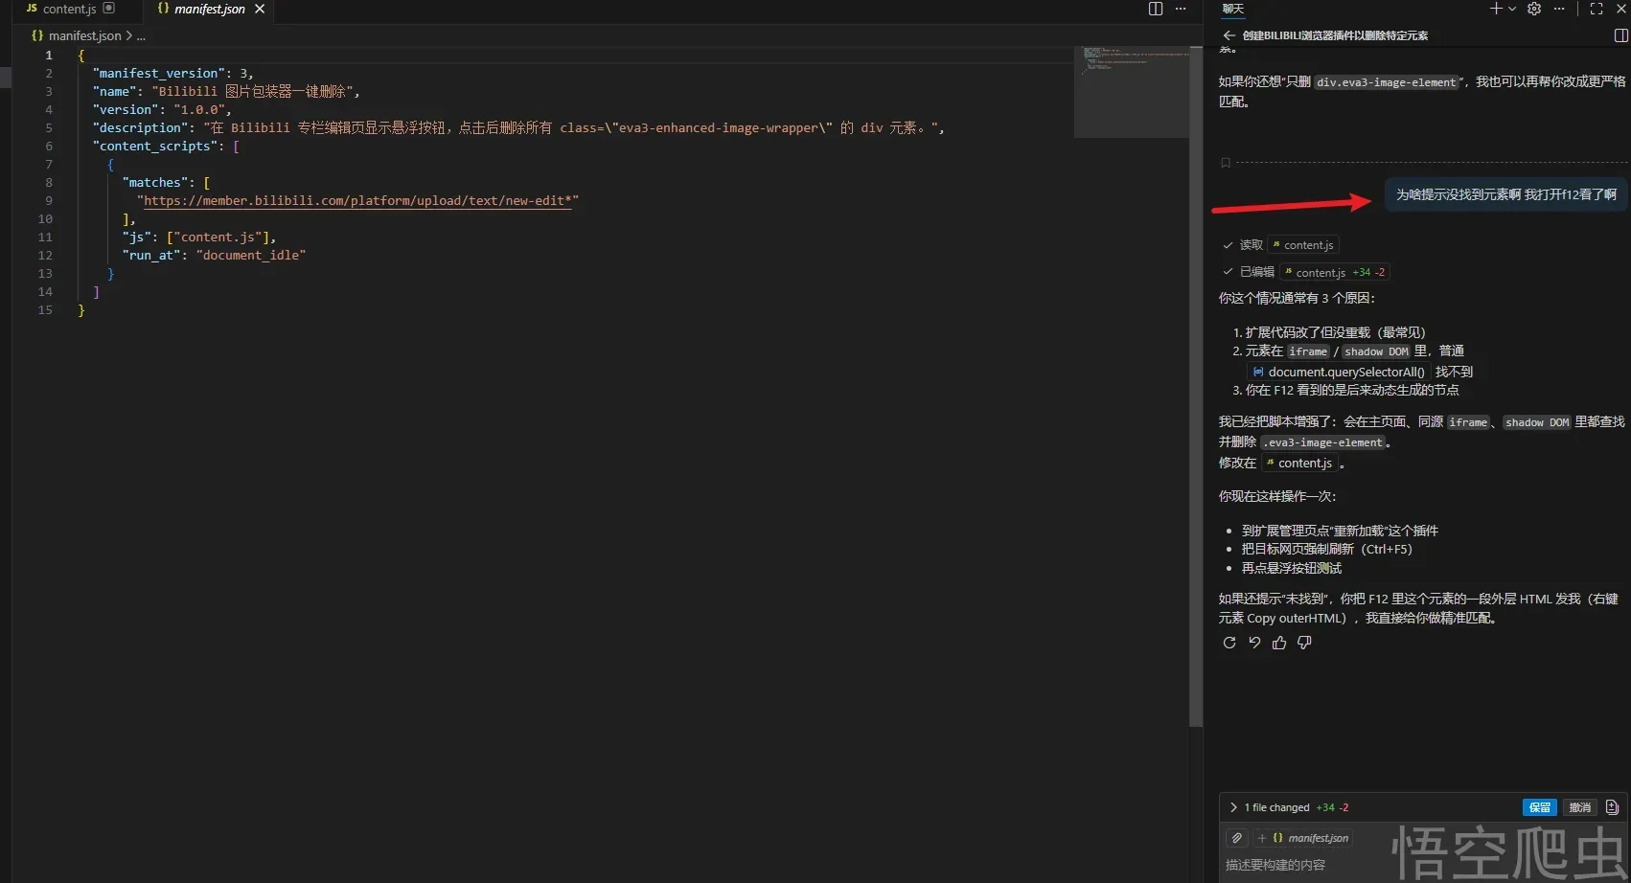1631x883 pixels.
Task: Click the thumbs up feedback icon
Action: pos(1279,643)
